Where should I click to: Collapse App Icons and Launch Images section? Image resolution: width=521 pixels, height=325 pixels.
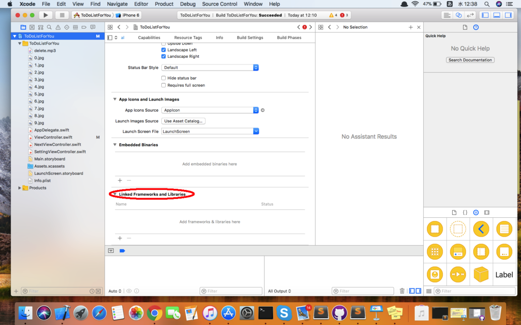[x=115, y=99]
